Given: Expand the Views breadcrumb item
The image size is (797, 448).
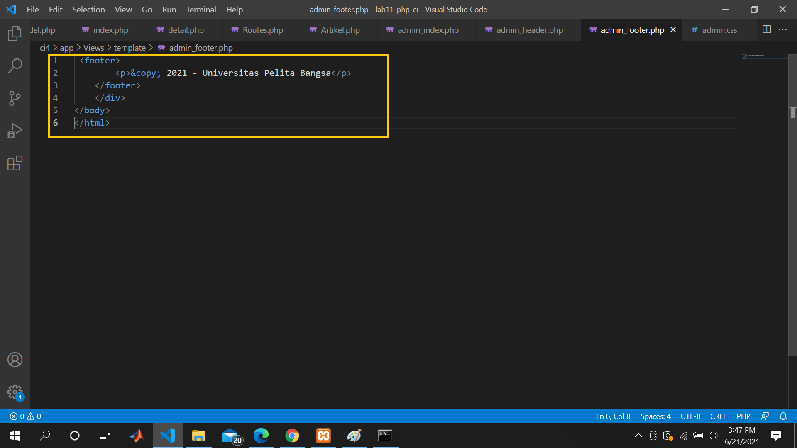Looking at the screenshot, I should (x=93, y=48).
